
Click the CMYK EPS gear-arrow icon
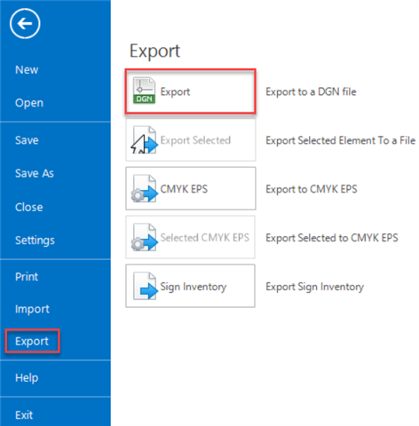[145, 189]
